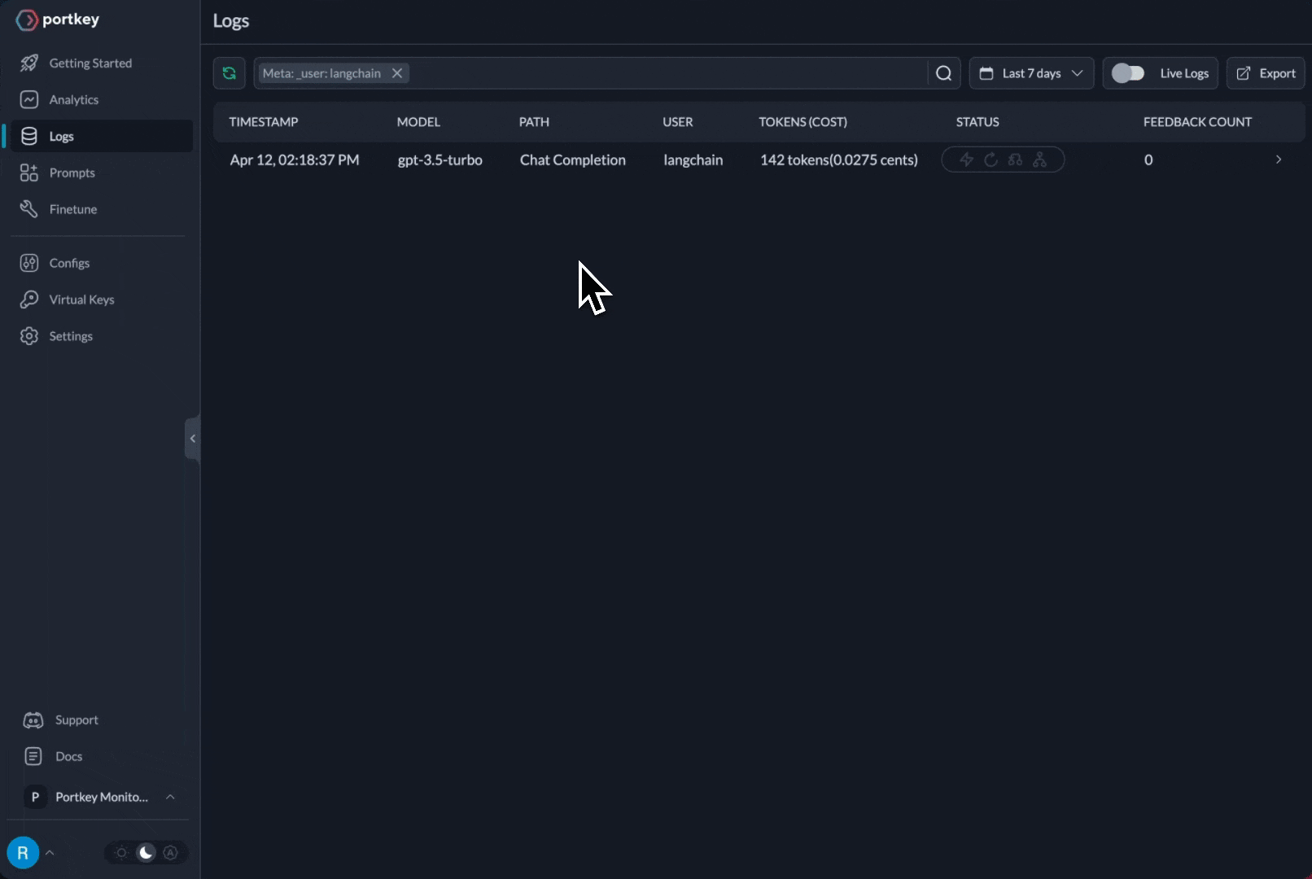The width and height of the screenshot is (1312, 879).
Task: Click the retry status icon on the log entry
Action: click(x=991, y=160)
